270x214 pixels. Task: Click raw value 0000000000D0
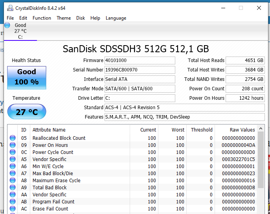238,152
